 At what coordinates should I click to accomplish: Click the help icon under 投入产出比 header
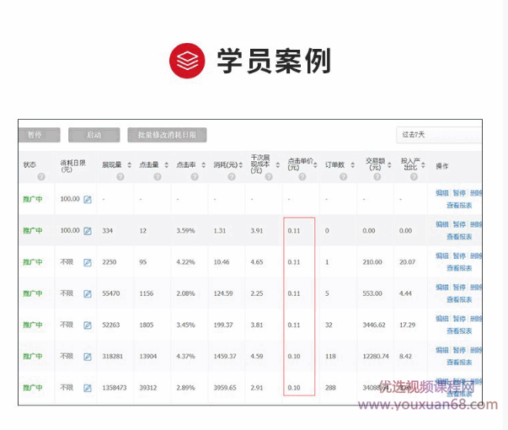(414, 177)
